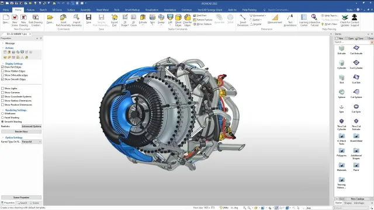Choose the Sphere shape in catalog
This screenshot has width=374, height=210.
[x=341, y=93]
